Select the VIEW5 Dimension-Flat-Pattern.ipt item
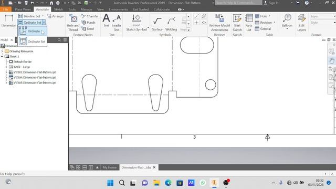 tap(35, 83)
